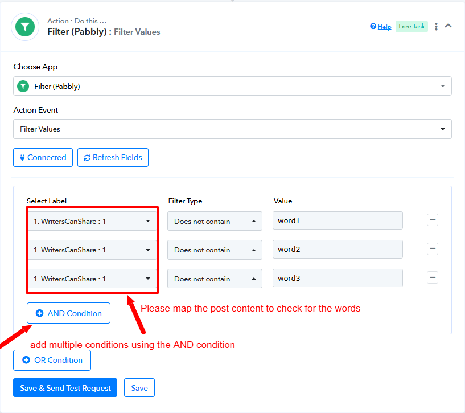The width and height of the screenshot is (465, 413).
Task: Add an AND Condition
Action: (68, 313)
